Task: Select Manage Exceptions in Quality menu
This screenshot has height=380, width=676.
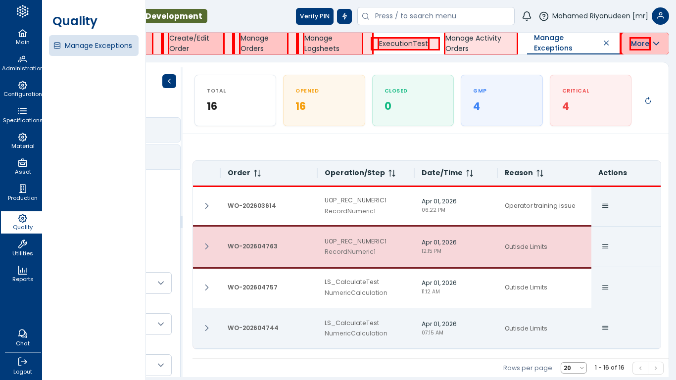Action: coord(94,46)
